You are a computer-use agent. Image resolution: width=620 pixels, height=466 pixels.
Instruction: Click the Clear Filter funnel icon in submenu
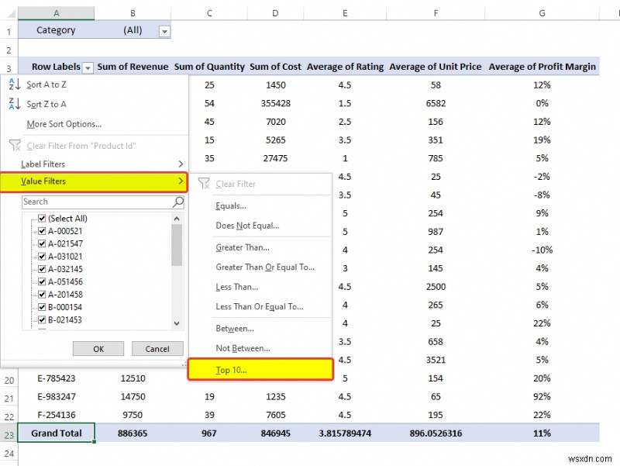pos(204,184)
